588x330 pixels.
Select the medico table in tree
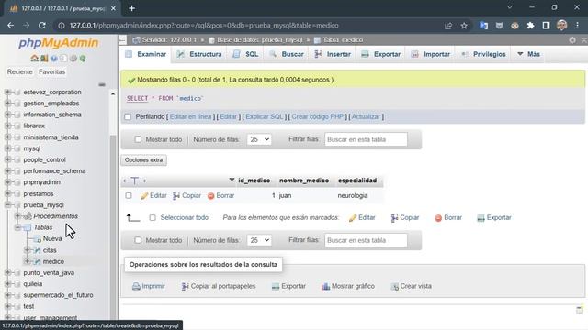pos(53,261)
